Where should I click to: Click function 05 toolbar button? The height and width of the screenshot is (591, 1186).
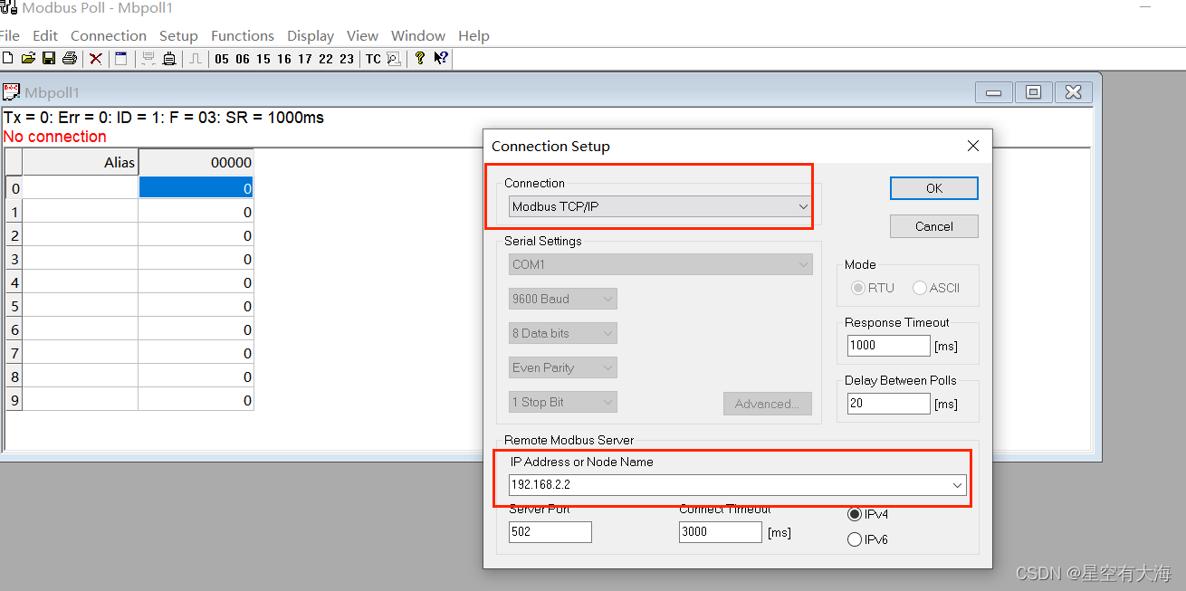click(222, 59)
